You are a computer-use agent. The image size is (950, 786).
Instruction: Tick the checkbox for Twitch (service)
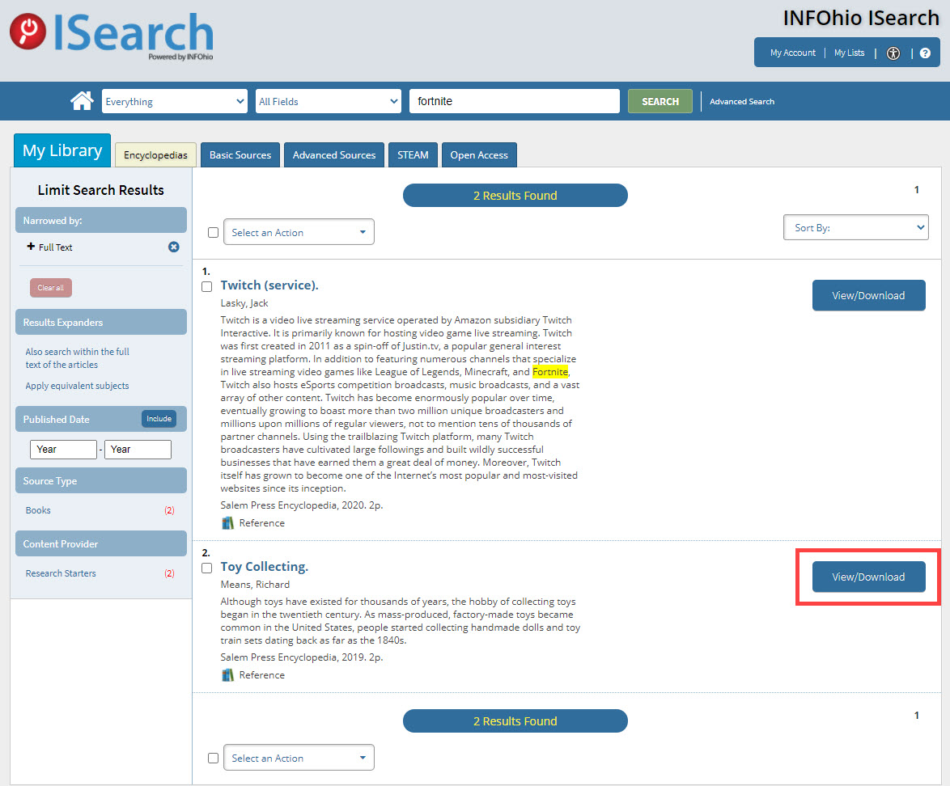tap(206, 286)
